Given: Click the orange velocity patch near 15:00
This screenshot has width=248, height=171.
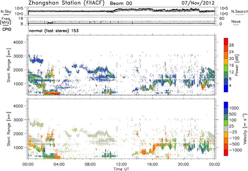Looking at the screenshot, I should coord(144,152).
